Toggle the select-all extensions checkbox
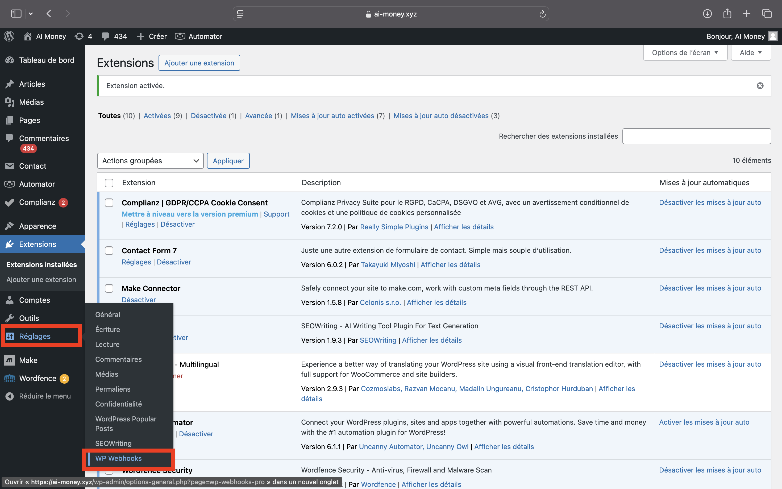This screenshot has width=782, height=489. [109, 183]
